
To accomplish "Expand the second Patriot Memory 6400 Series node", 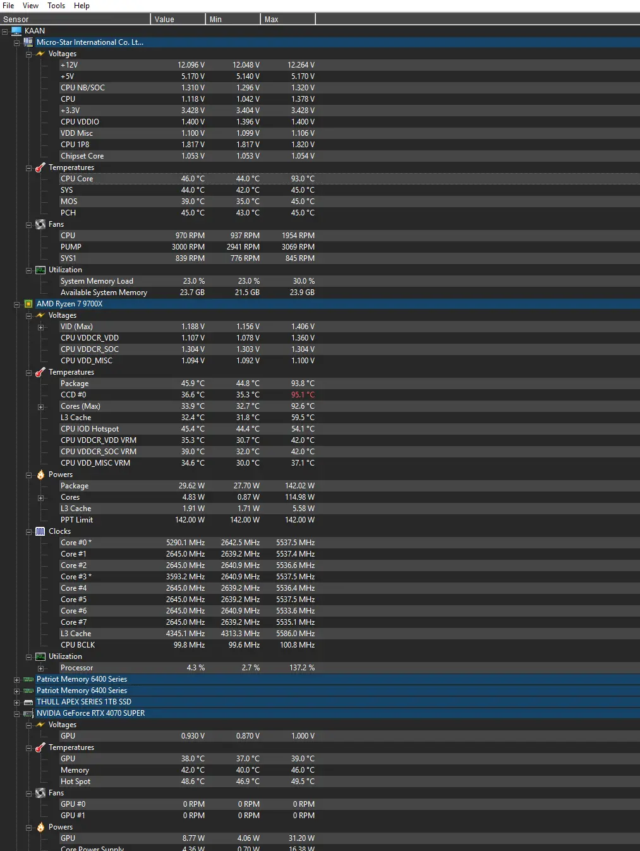I will point(17,691).
